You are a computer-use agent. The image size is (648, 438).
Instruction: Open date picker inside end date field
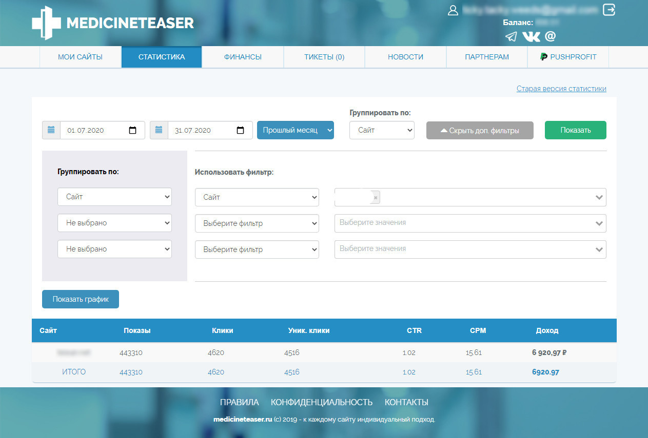click(x=241, y=130)
